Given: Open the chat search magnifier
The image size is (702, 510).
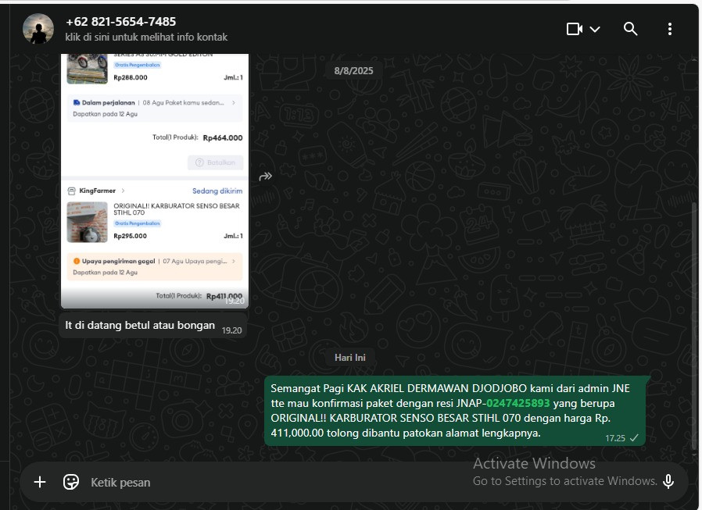Looking at the screenshot, I should [630, 29].
